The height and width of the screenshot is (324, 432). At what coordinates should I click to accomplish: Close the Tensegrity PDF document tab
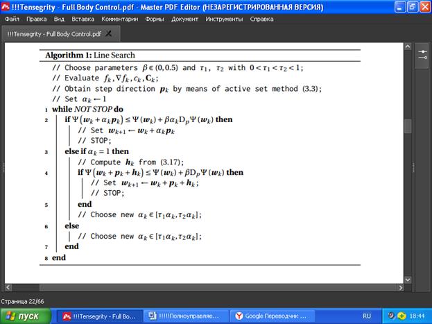[109, 33]
